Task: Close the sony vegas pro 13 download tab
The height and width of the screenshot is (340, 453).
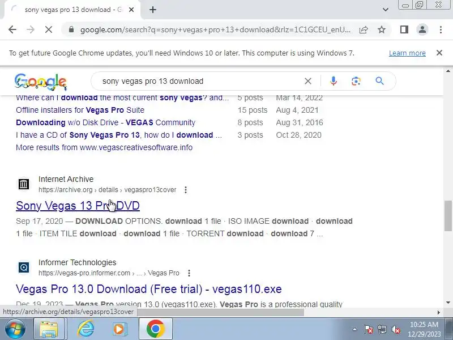Action: [x=131, y=10]
